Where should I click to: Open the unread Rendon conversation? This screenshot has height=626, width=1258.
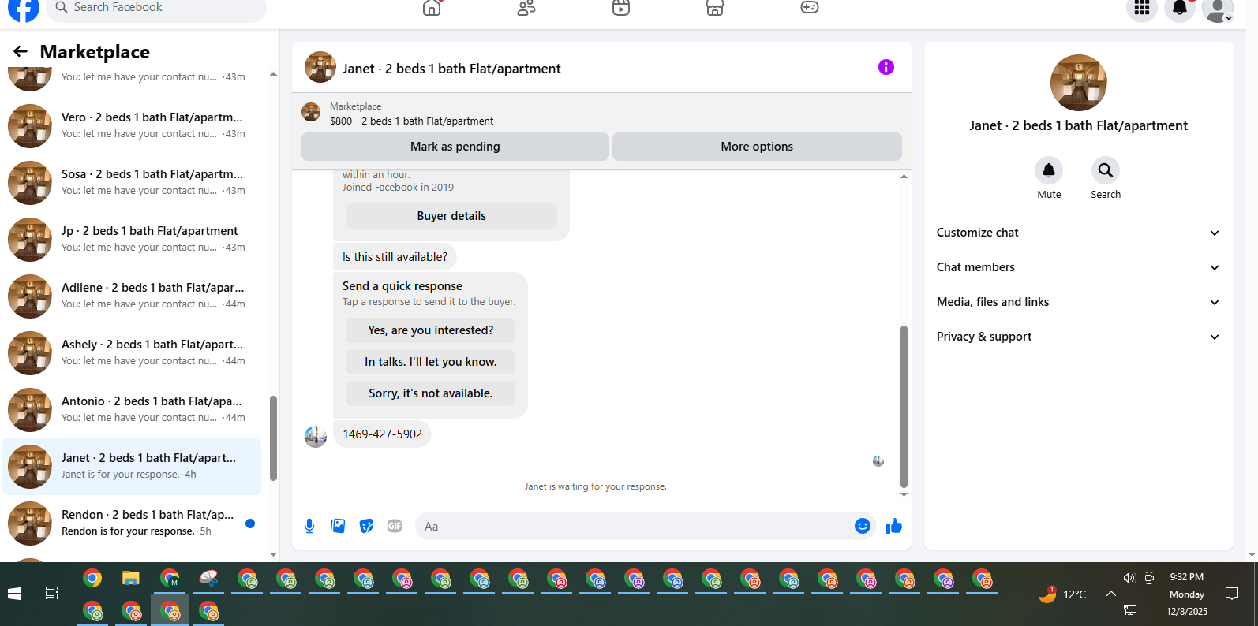click(x=131, y=524)
